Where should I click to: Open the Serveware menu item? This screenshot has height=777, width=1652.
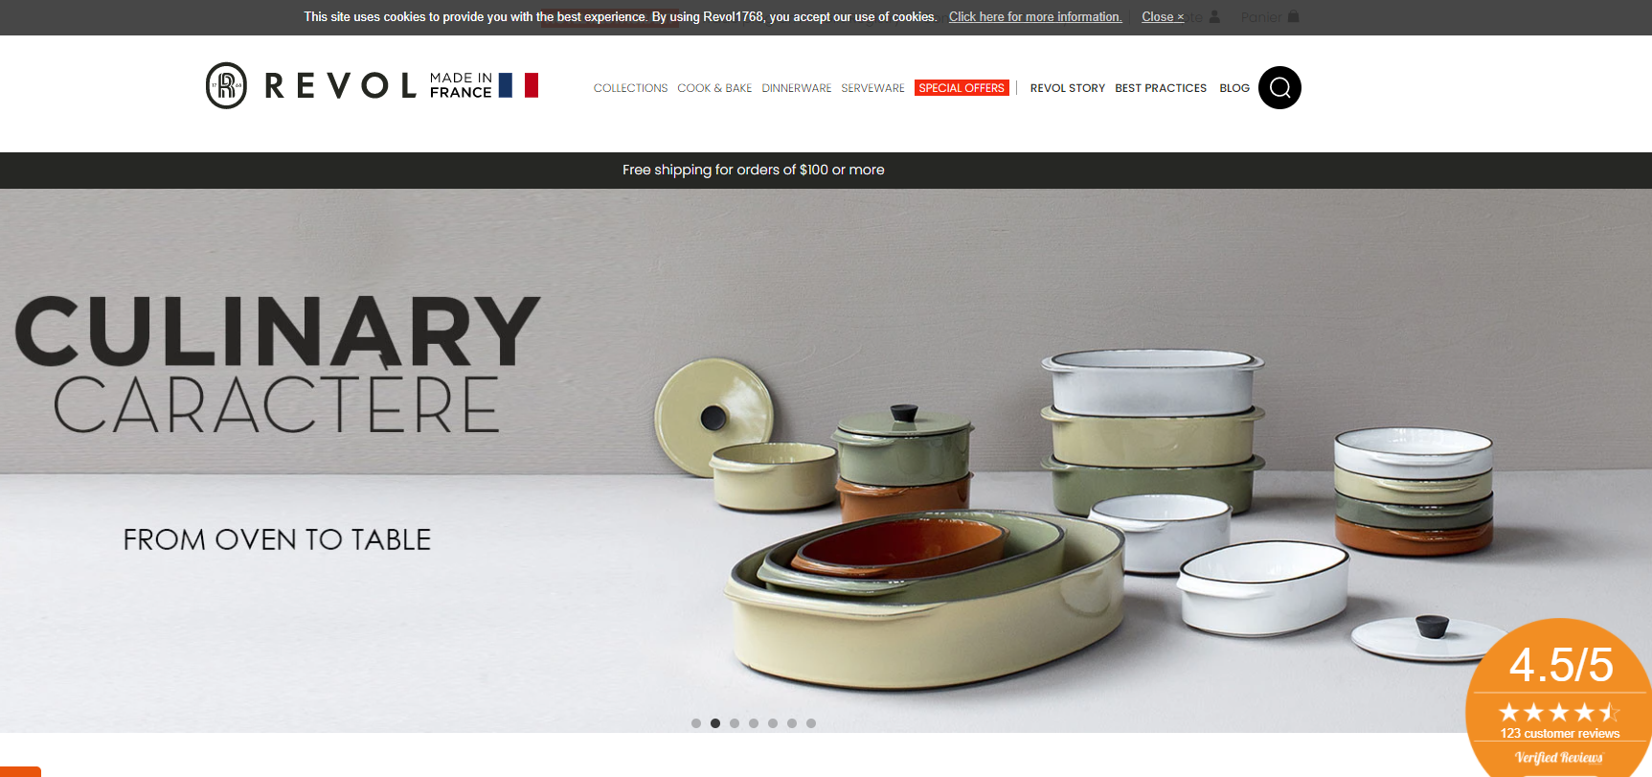pyautogui.click(x=872, y=88)
